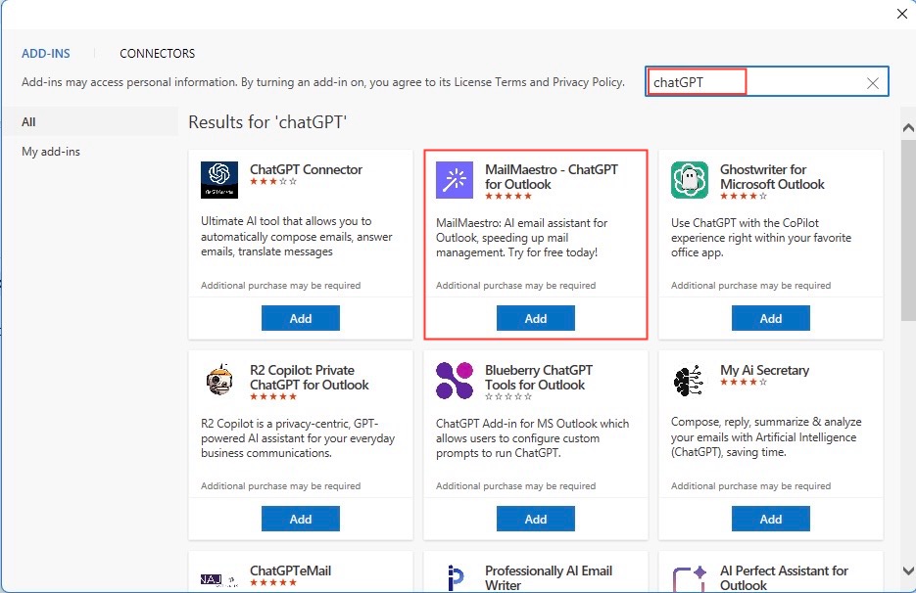Click the Blueberry custom prompts description
Image resolution: width=916 pixels, height=593 pixels.
point(532,438)
